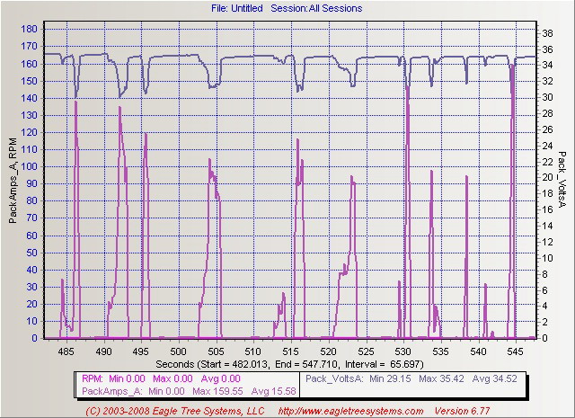The height and width of the screenshot is (418, 575).
Task: Click the 100 label on amps axis
Action: pos(30,166)
